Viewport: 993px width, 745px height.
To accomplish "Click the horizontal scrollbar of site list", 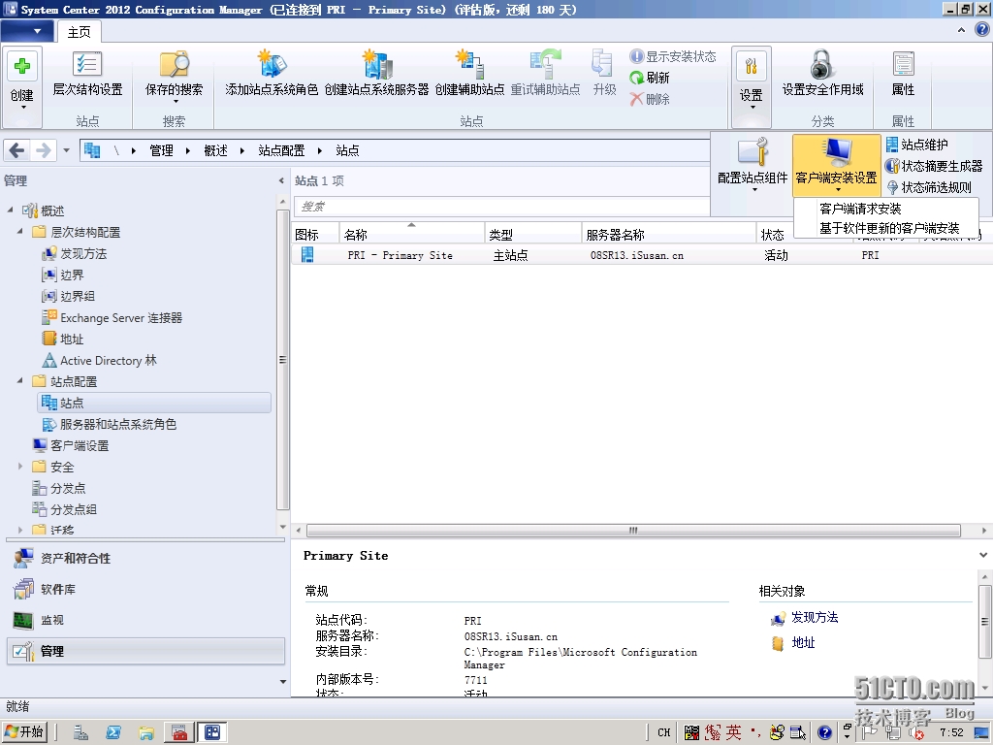I will coord(633,531).
